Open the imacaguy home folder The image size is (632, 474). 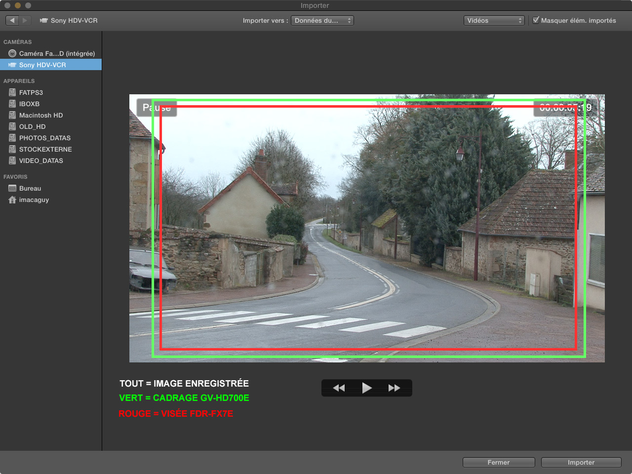pos(34,199)
